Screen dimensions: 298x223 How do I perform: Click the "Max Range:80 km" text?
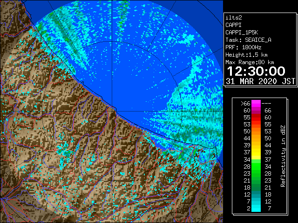pos(250,62)
